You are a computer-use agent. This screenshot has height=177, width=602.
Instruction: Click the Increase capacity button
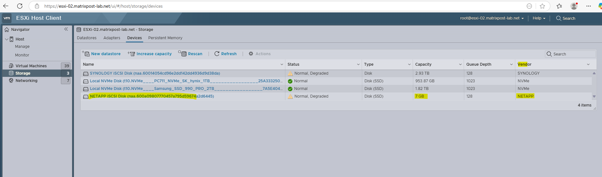pos(150,54)
